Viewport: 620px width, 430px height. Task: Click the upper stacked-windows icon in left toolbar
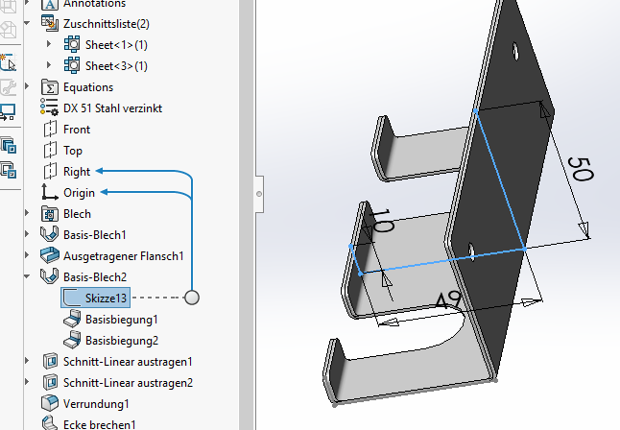(x=9, y=145)
